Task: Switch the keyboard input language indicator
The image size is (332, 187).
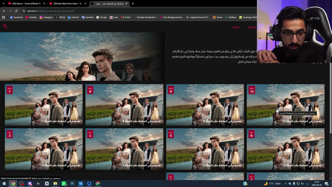Action: tap(308, 184)
